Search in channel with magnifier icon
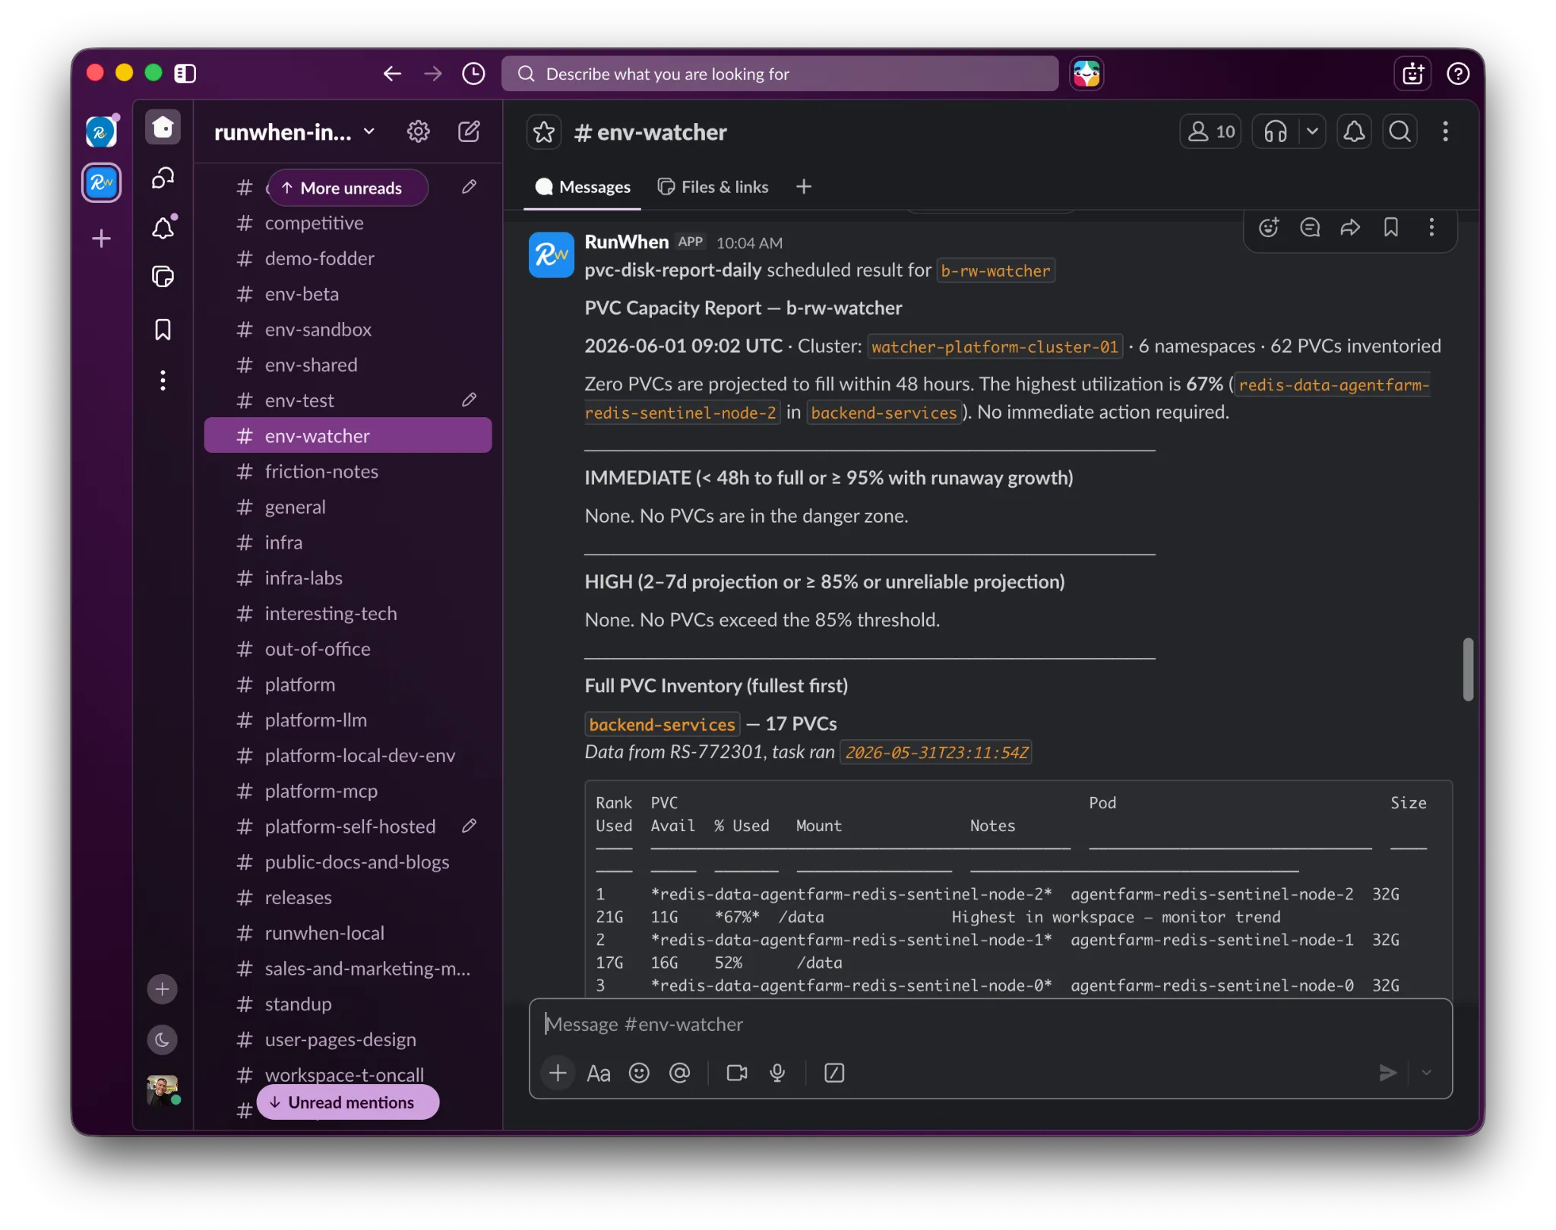The height and width of the screenshot is (1230, 1556). [1400, 132]
